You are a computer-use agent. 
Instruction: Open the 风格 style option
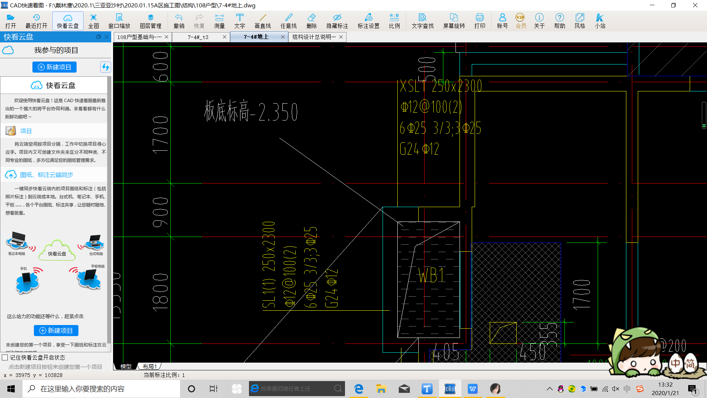click(x=580, y=21)
